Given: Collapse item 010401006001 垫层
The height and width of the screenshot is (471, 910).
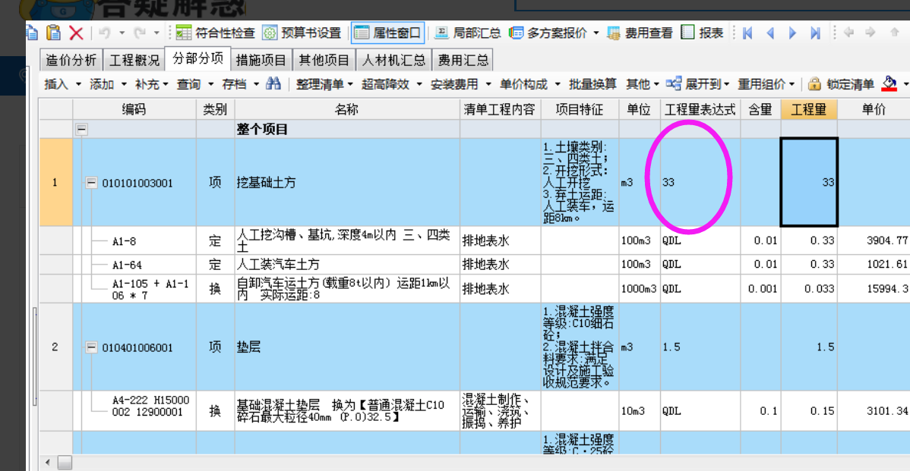Looking at the screenshot, I should (90, 347).
